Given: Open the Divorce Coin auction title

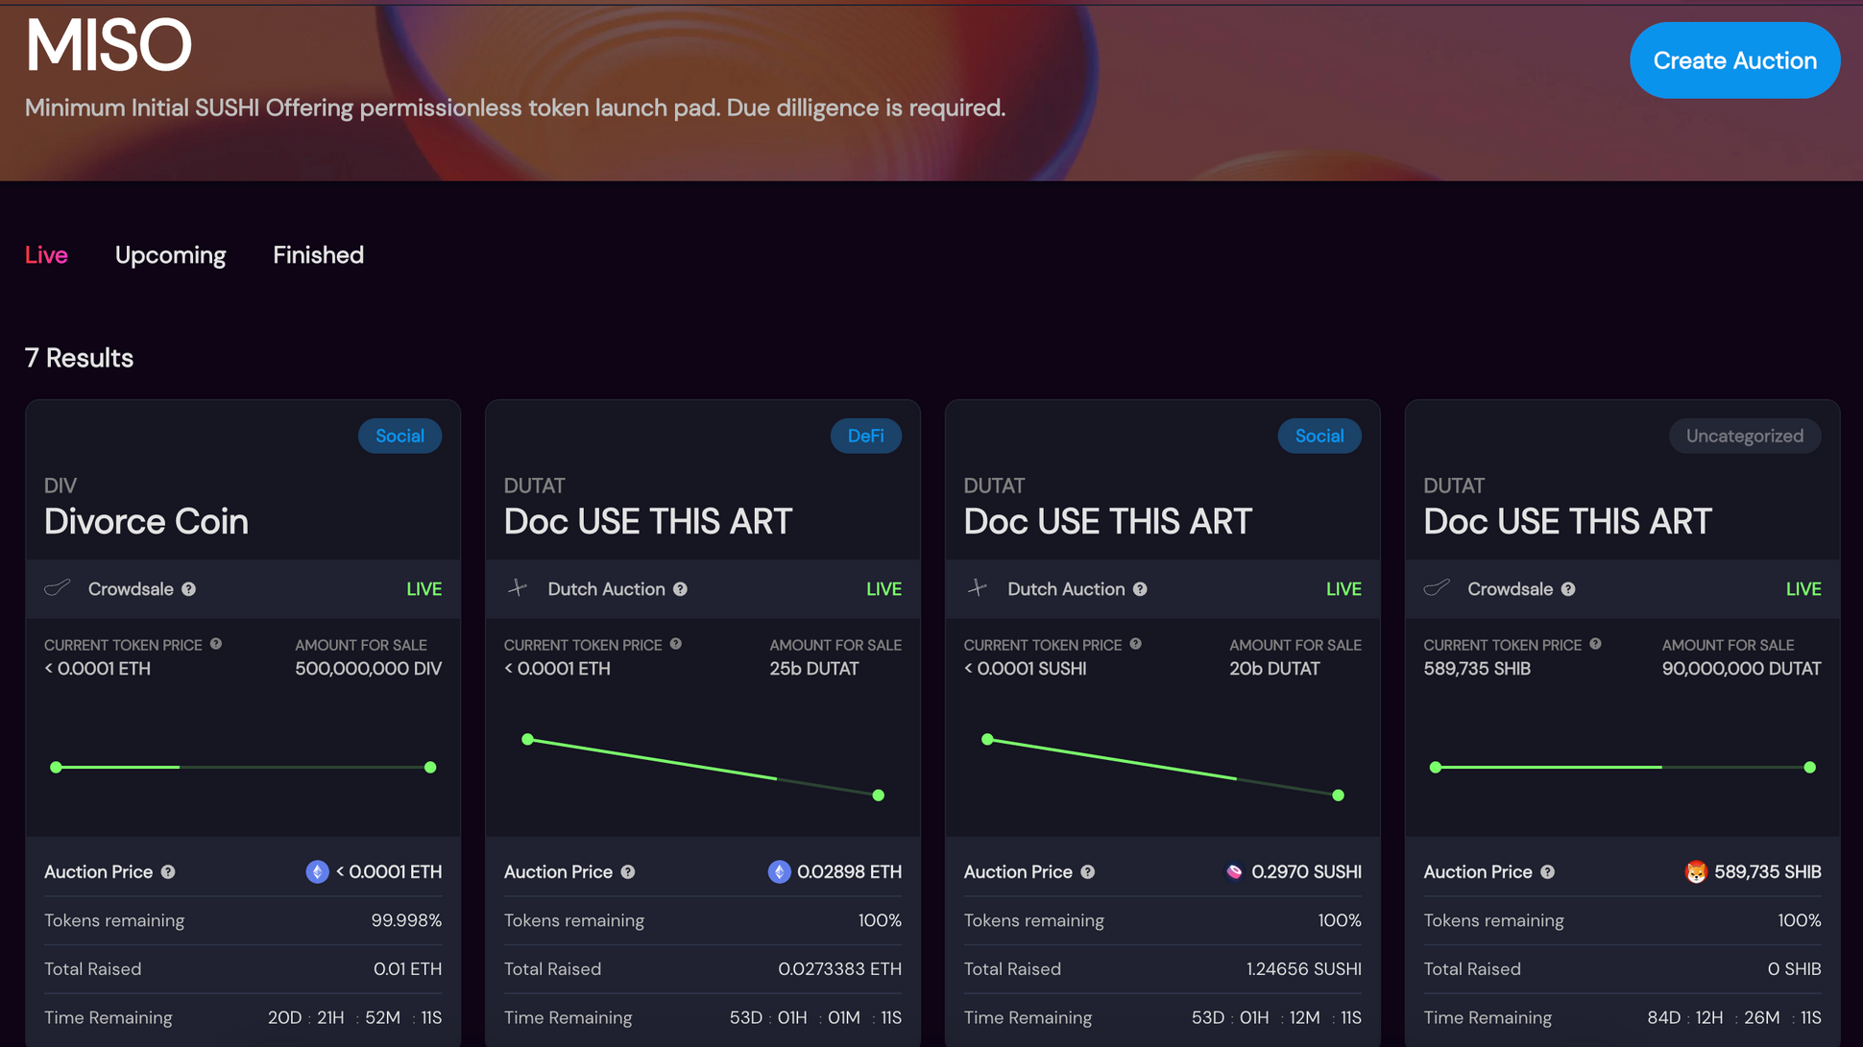Looking at the screenshot, I should point(146,522).
